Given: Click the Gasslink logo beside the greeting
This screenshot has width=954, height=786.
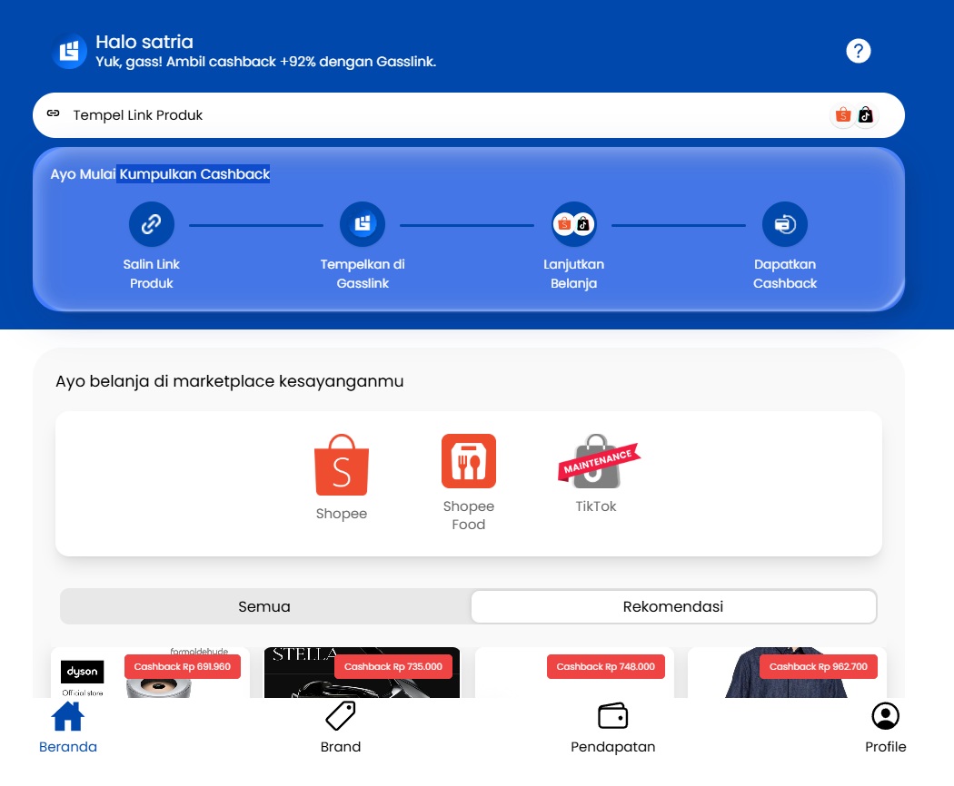Looking at the screenshot, I should (x=69, y=52).
